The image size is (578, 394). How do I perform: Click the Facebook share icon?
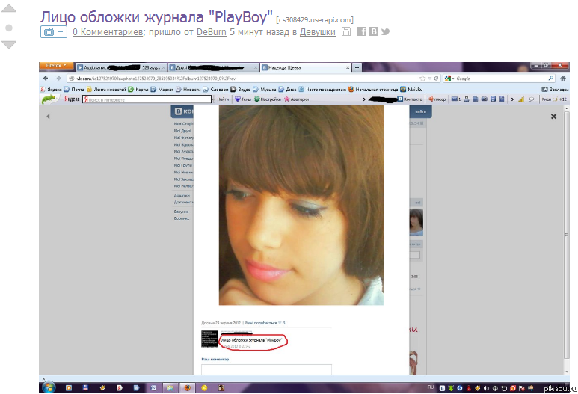[362, 32]
